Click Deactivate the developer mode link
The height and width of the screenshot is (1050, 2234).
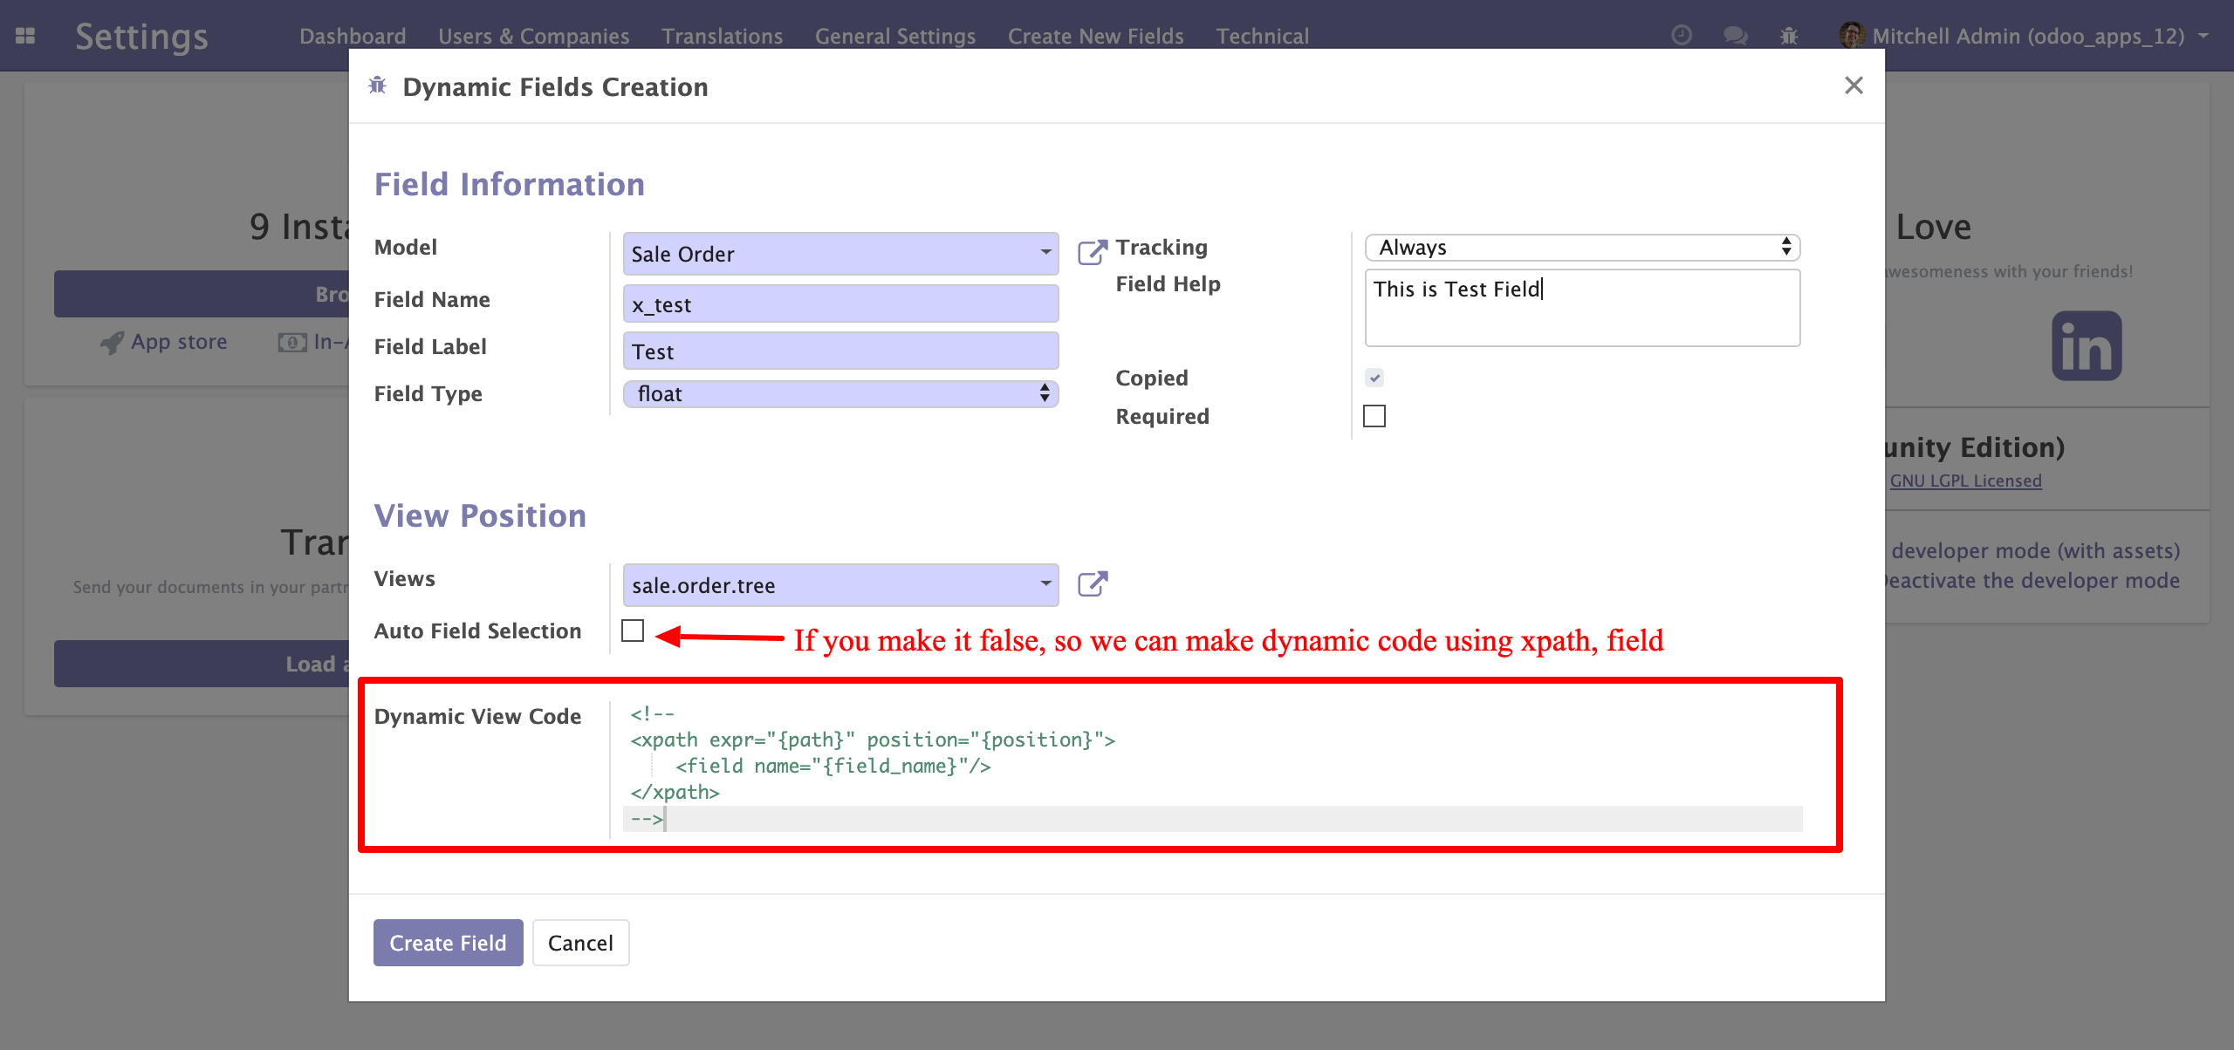click(2032, 581)
